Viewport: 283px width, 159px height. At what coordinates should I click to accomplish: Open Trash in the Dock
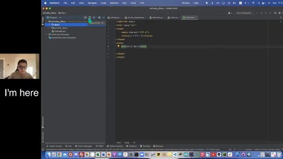[279, 155]
